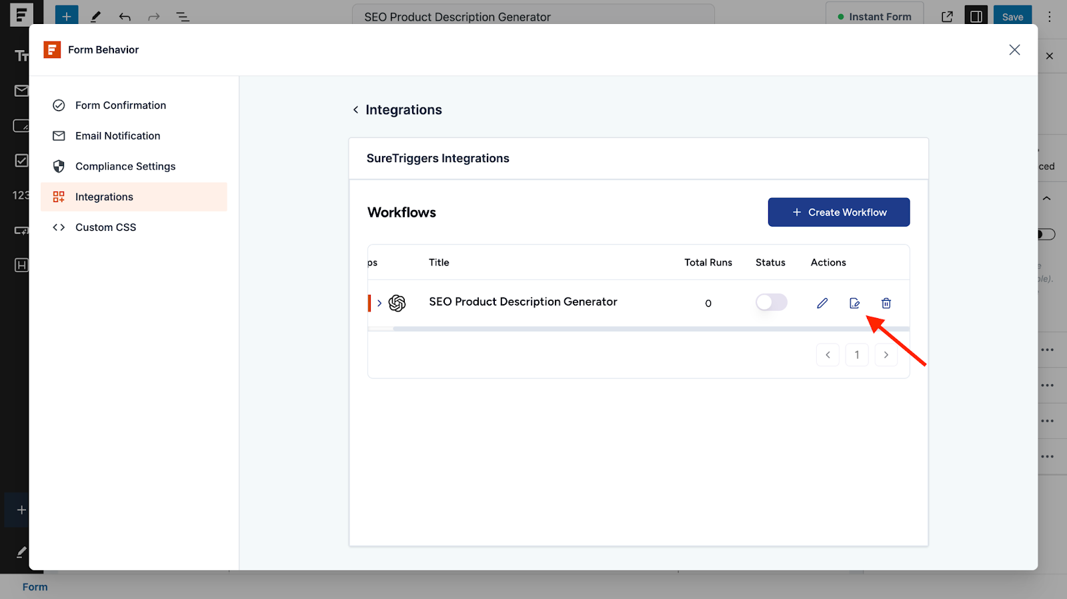Viewport: 1067px width, 599px height.
Task: Select the Integrations sidebar item
Action: (x=134, y=197)
